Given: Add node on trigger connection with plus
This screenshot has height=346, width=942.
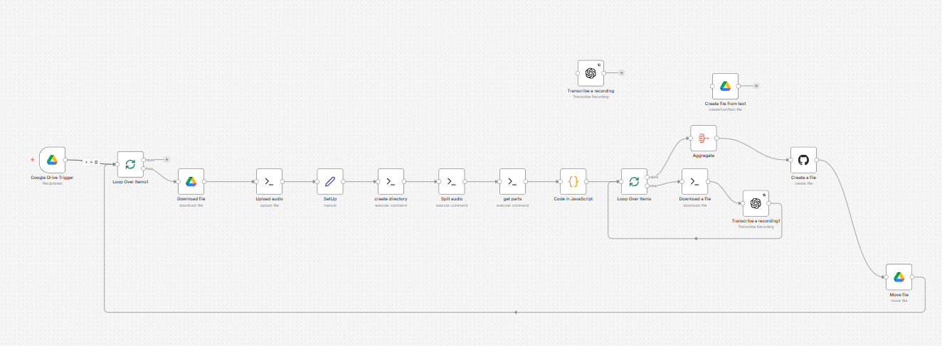Looking at the screenshot, I should point(88,162).
